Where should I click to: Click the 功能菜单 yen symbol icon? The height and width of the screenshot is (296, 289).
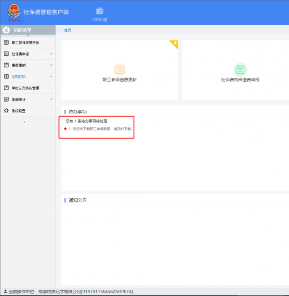coord(6,30)
